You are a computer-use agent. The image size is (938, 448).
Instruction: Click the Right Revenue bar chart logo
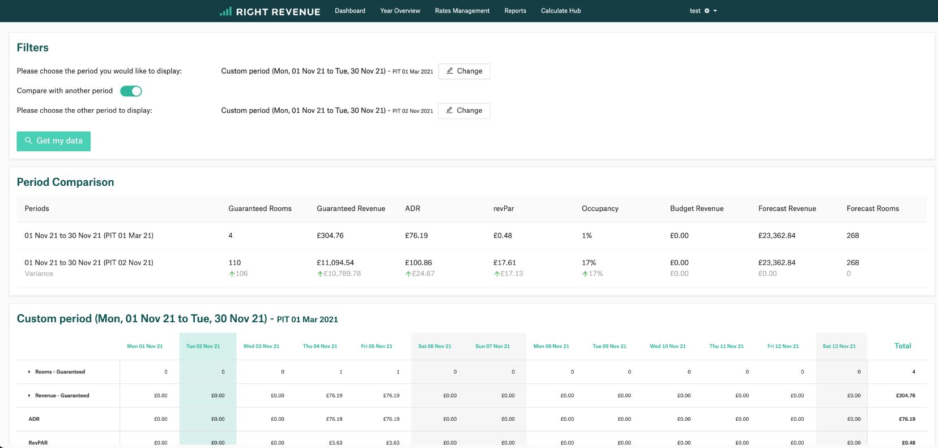click(225, 11)
